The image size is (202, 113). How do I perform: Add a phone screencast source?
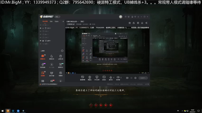pyautogui.click(x=97, y=78)
